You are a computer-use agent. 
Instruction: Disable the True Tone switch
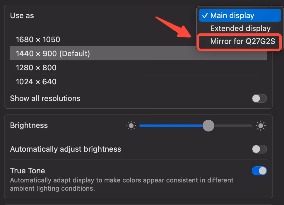point(259,171)
